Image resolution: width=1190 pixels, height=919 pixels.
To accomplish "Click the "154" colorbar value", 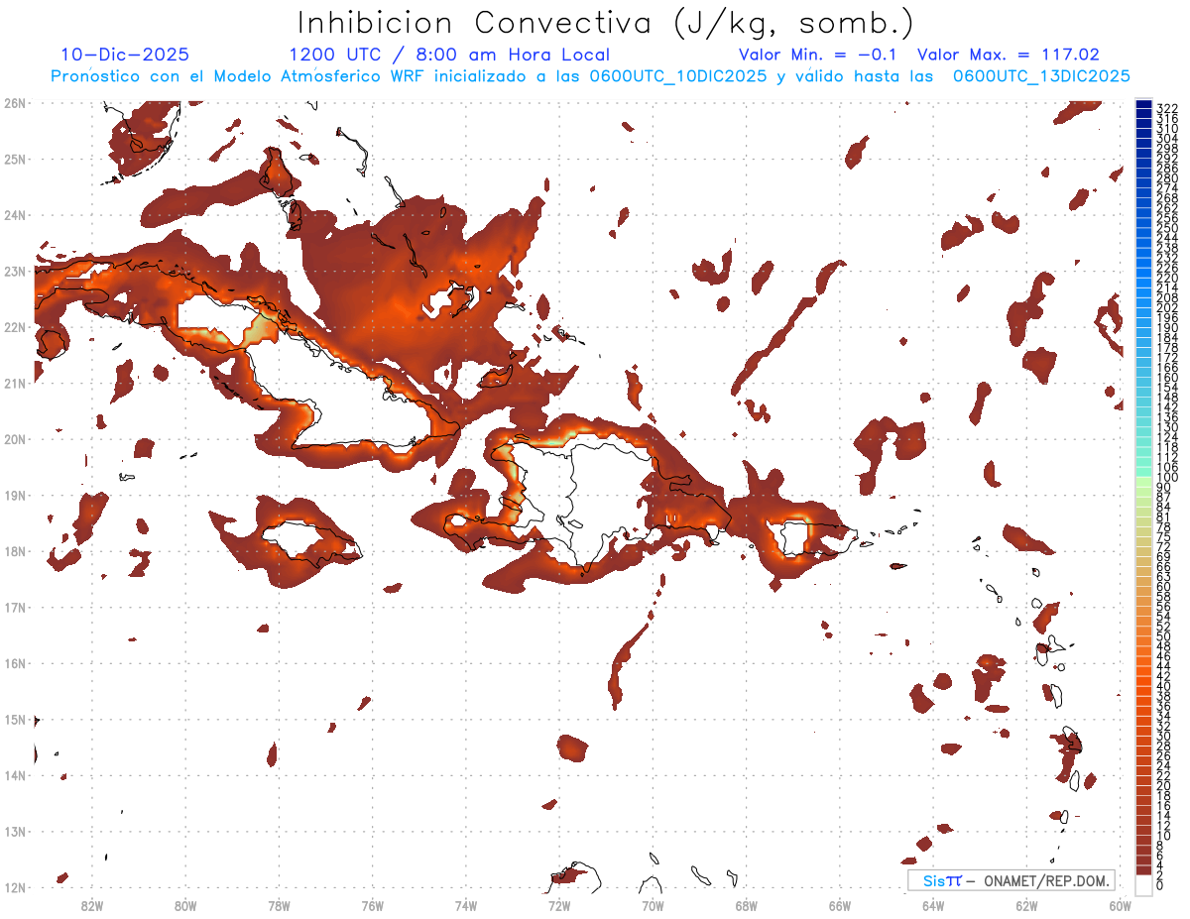I will click(1167, 388).
